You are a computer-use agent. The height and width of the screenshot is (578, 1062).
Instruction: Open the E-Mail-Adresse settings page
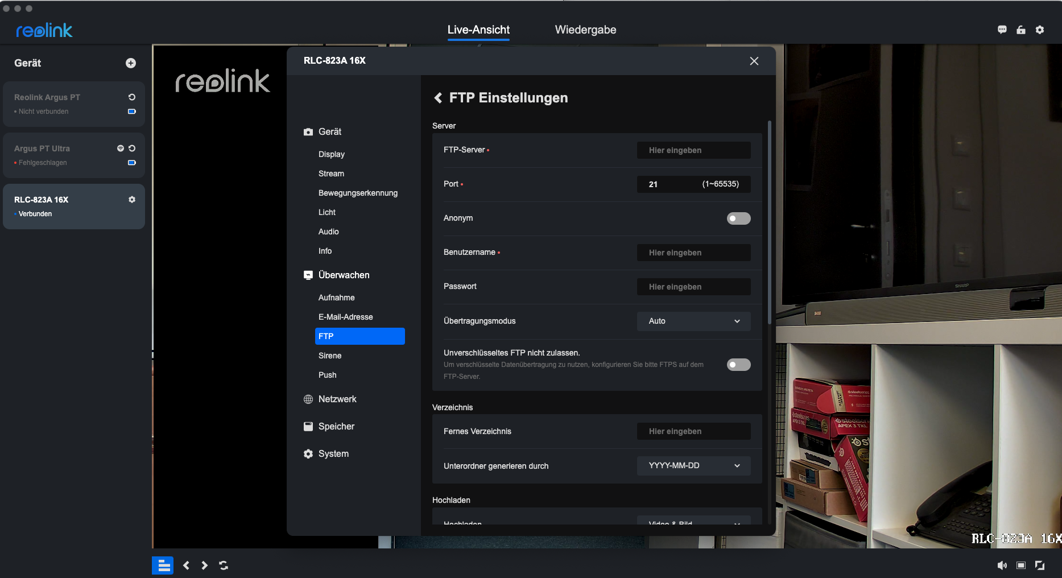click(346, 317)
